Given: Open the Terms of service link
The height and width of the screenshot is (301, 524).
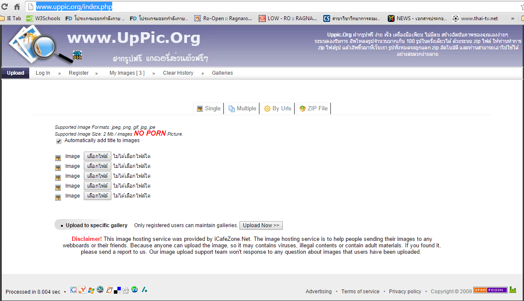Looking at the screenshot, I should tap(360, 292).
